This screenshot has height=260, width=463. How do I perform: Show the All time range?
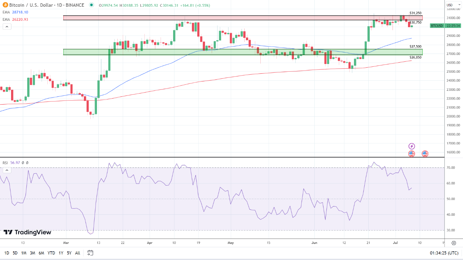click(x=78, y=253)
